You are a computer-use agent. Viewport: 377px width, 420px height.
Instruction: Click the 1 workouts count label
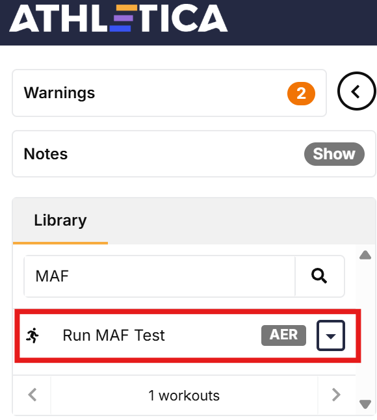point(184,396)
